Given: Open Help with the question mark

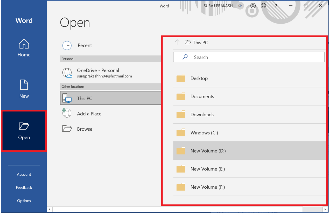Looking at the screenshot, I should 276,6.
